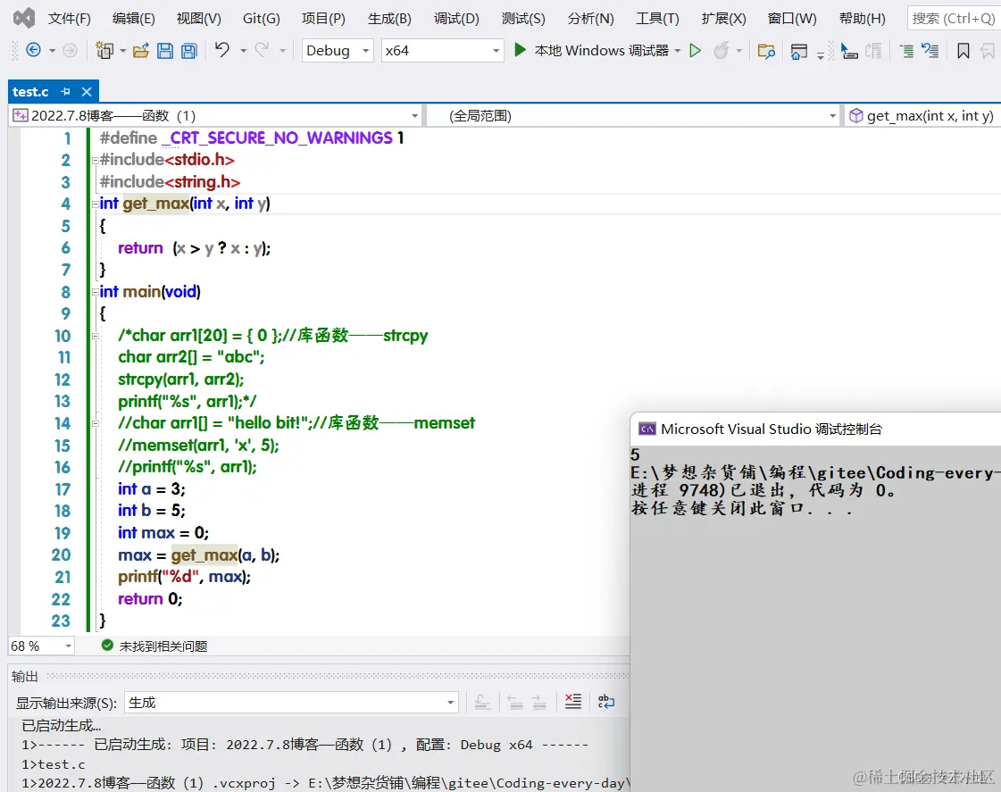Open the 68 % zoom level dropdown
Screen dimensions: 1001x792
(x=41, y=646)
